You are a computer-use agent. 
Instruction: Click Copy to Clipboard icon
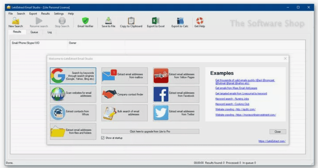pos(131,22)
